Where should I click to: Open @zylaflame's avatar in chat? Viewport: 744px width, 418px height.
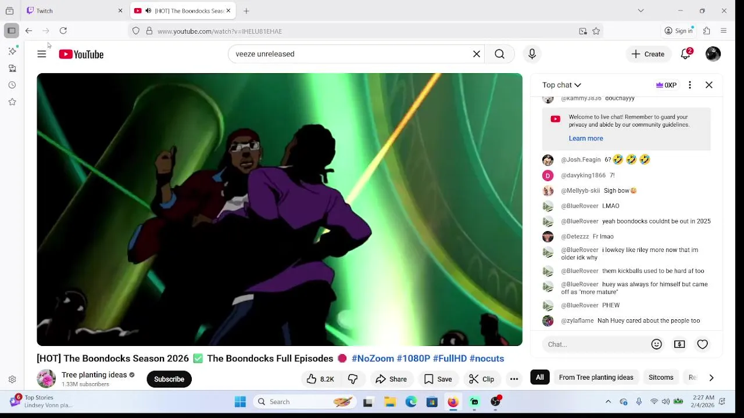coord(548,320)
